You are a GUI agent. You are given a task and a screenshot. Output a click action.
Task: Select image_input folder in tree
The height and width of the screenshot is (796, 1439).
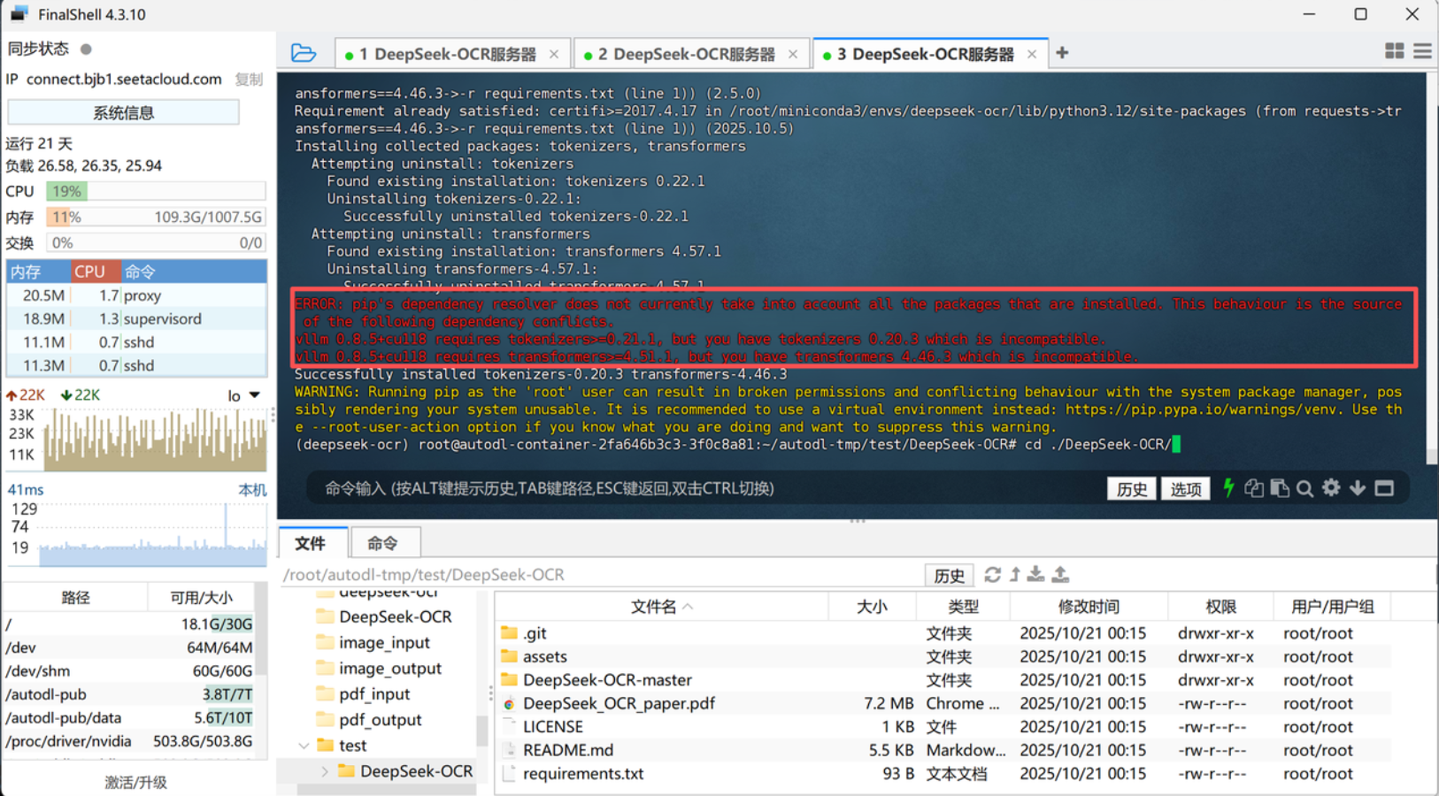click(x=384, y=643)
